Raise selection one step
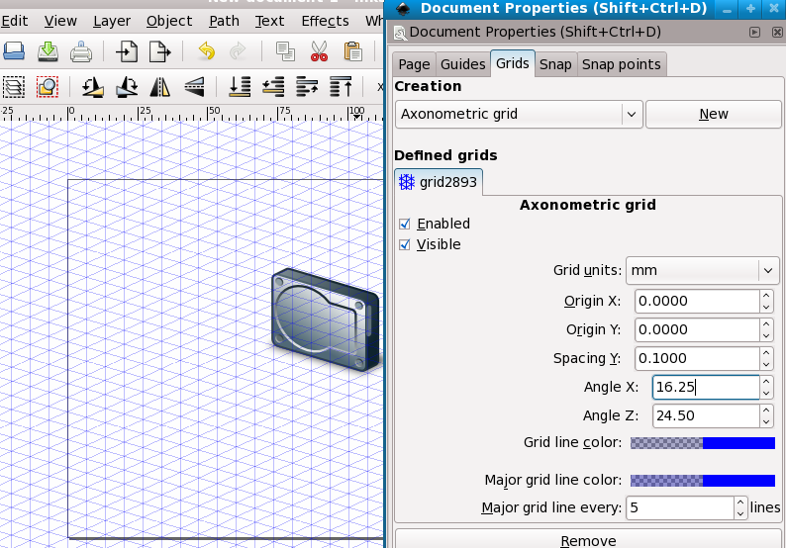The image size is (786, 548). coord(307,87)
